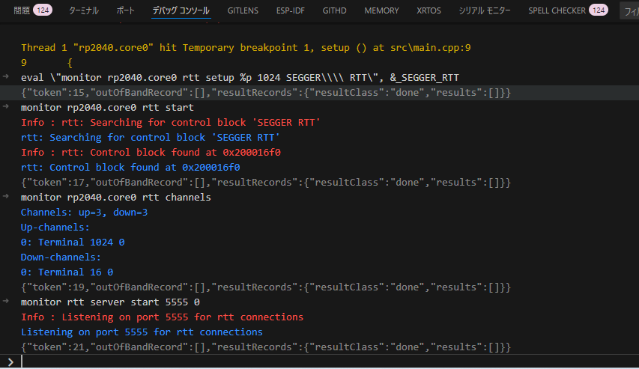This screenshot has width=639, height=369.
Task: Click the '9 {' source line output
Action: pos(47,63)
